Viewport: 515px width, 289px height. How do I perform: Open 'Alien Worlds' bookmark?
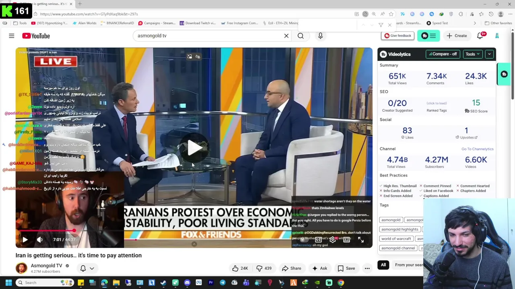click(x=84, y=23)
